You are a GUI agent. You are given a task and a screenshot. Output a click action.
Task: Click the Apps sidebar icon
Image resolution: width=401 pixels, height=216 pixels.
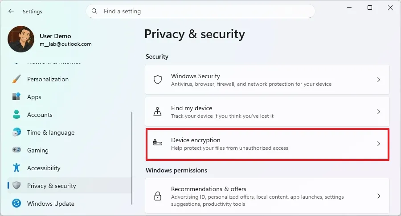(16, 97)
